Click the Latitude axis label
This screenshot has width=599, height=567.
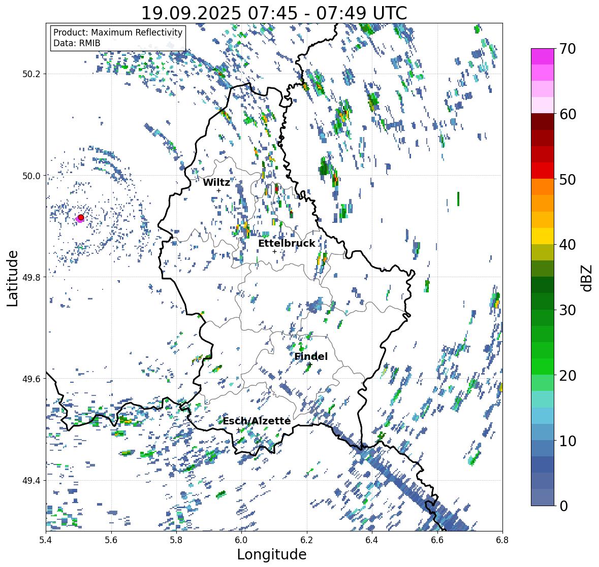point(12,278)
